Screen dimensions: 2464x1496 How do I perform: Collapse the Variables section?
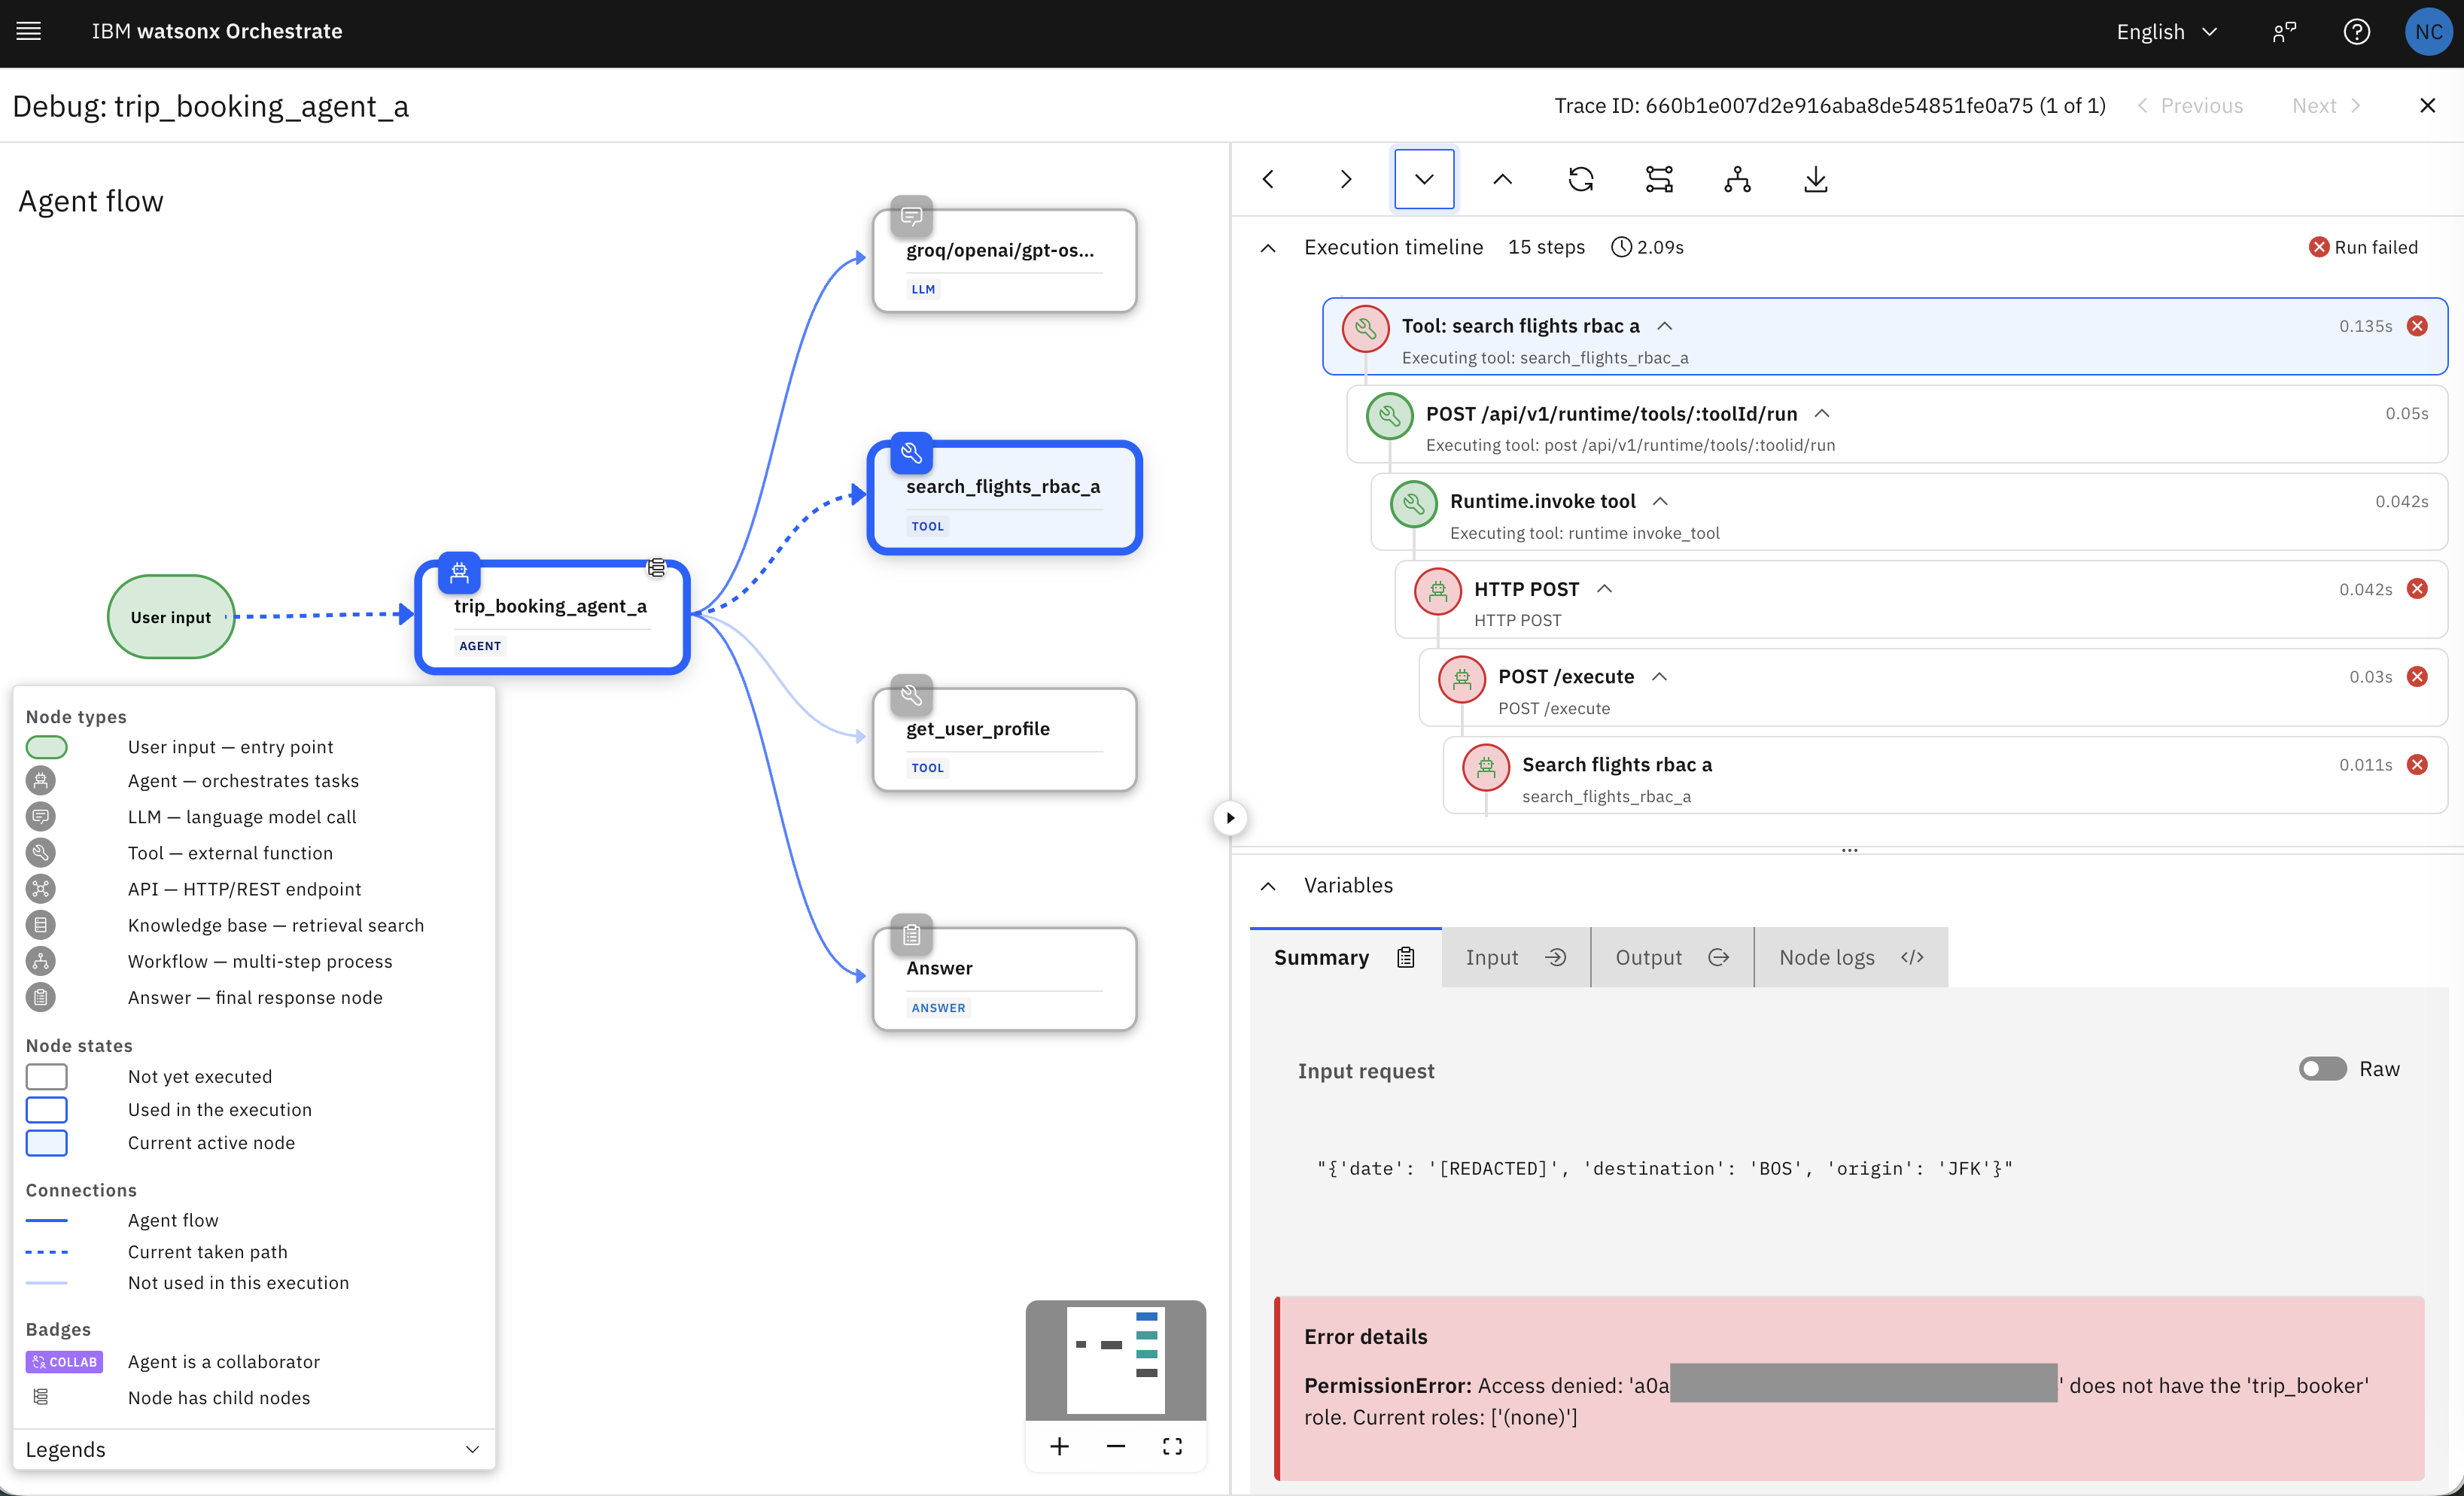[x=1268, y=886]
